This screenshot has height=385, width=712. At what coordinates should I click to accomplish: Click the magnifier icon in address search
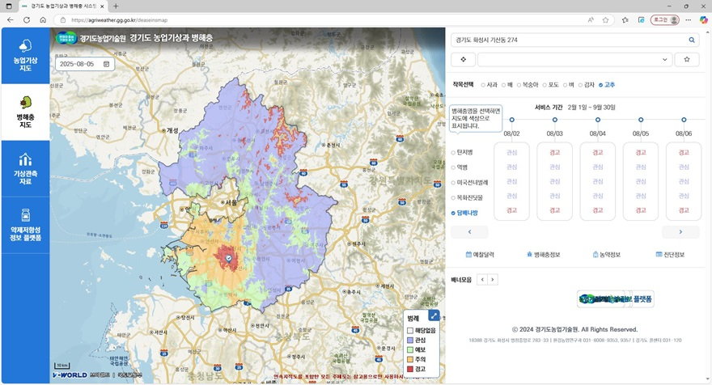pyautogui.click(x=692, y=40)
